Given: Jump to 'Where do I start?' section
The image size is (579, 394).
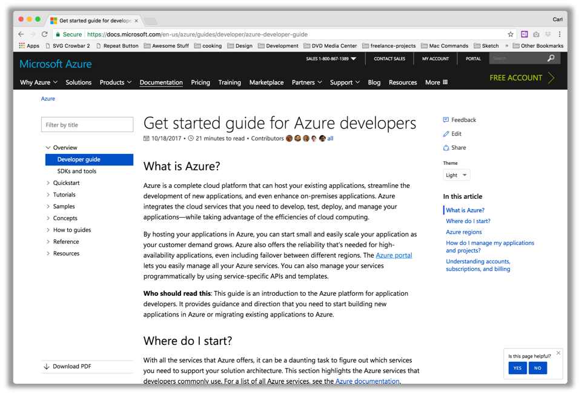Looking at the screenshot, I should click(468, 221).
